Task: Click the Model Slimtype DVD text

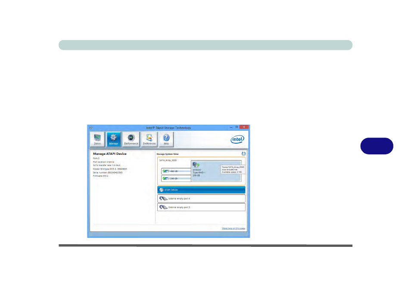Action: [x=110, y=169]
